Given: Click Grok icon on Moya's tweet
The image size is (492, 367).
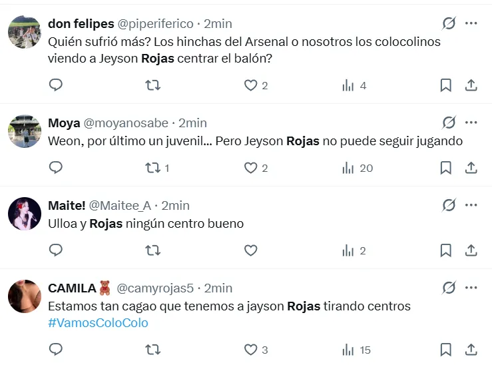Looking at the screenshot, I should coord(449,123).
